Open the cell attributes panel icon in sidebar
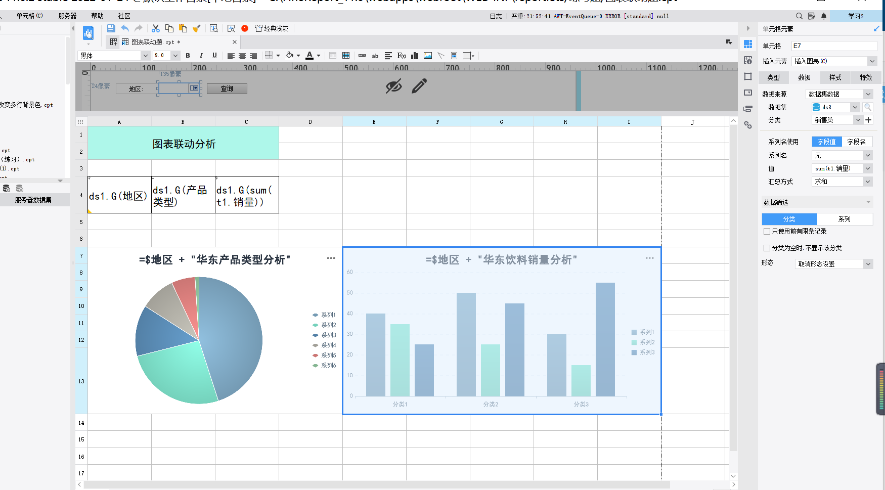Screen dimensions: 885x490 coord(748,61)
